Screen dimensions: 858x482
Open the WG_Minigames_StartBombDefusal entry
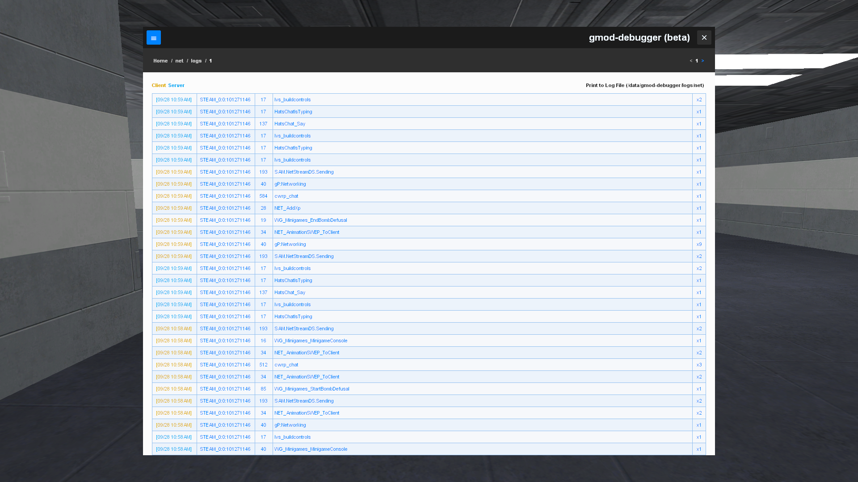[311, 389]
